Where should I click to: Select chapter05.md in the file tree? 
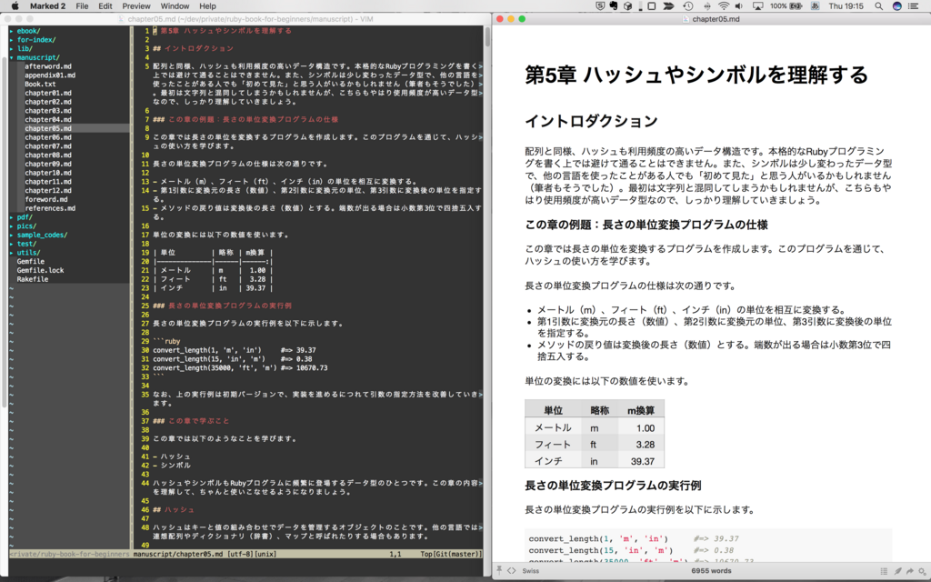[x=48, y=128]
